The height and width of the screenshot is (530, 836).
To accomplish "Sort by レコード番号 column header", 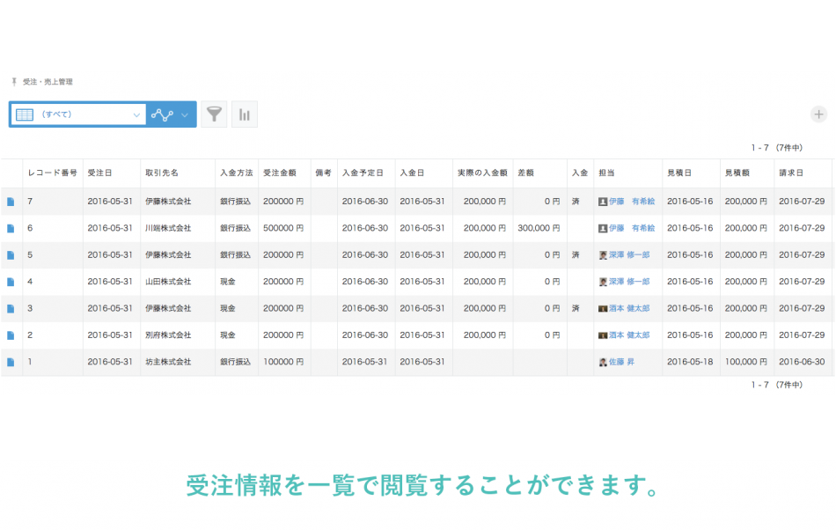I will pyautogui.click(x=52, y=173).
